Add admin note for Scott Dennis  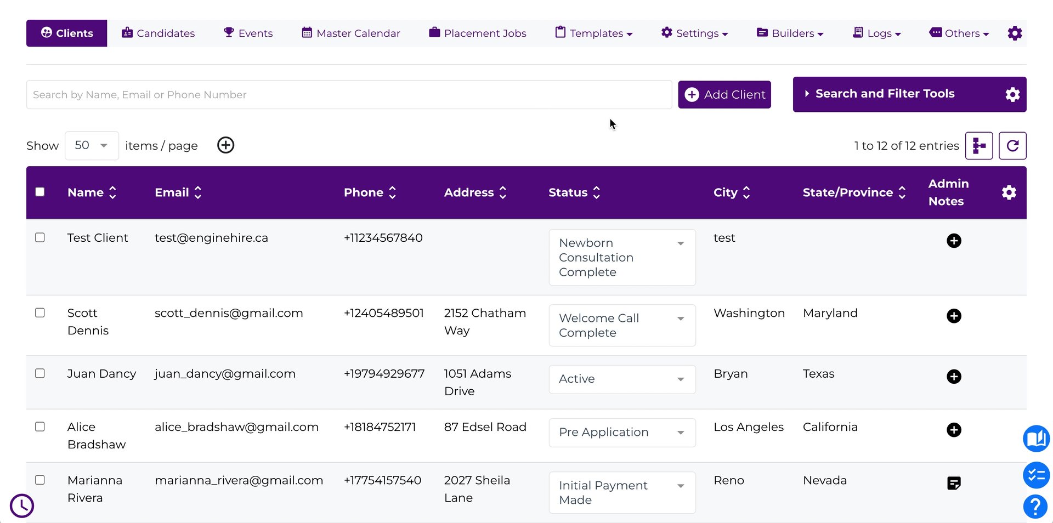[954, 316]
